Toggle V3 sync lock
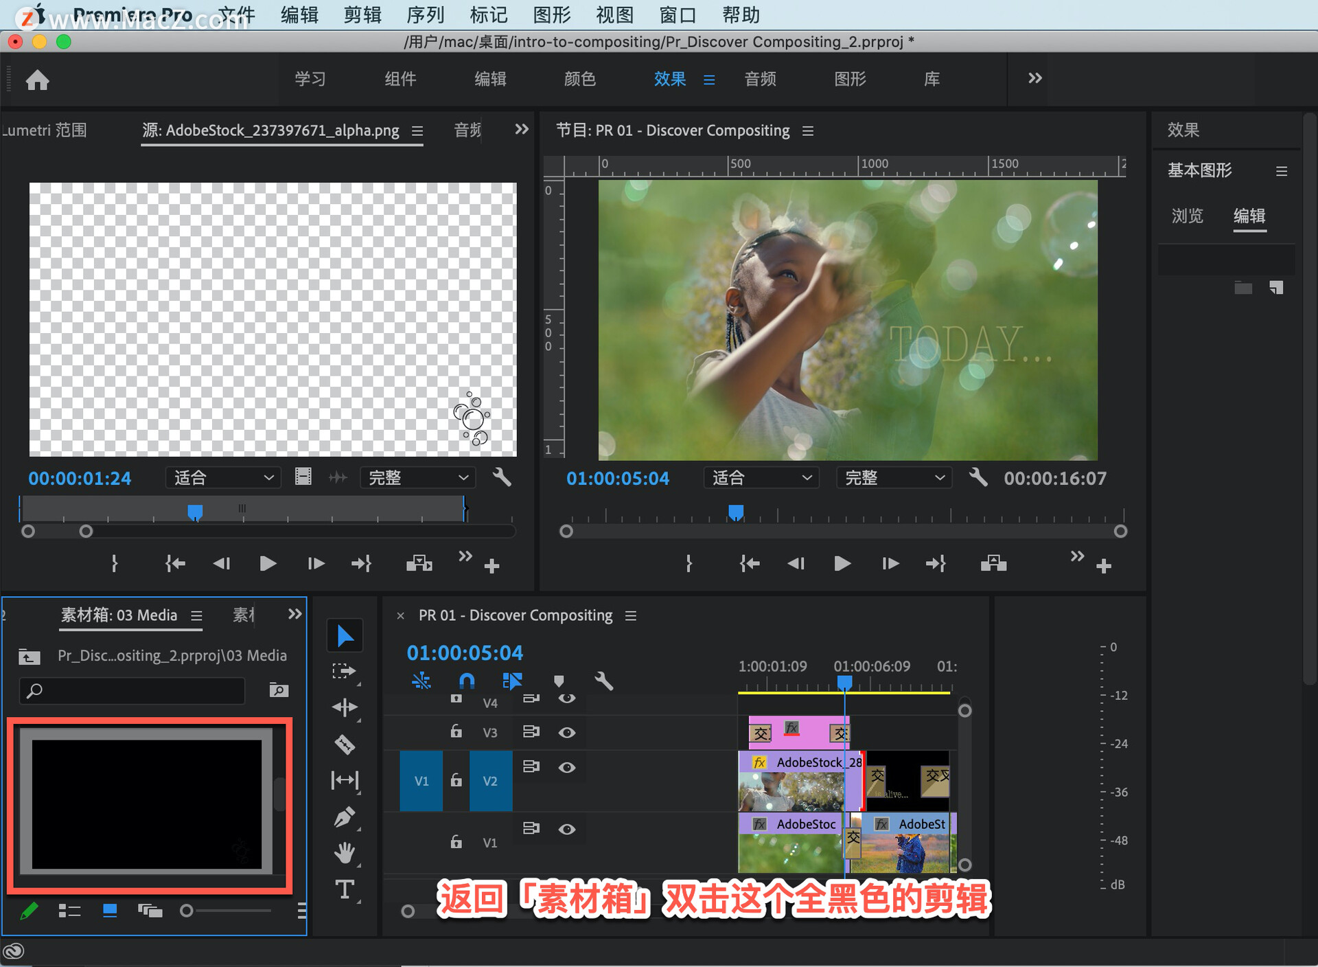Image resolution: width=1318 pixels, height=967 pixels. pos(531,731)
